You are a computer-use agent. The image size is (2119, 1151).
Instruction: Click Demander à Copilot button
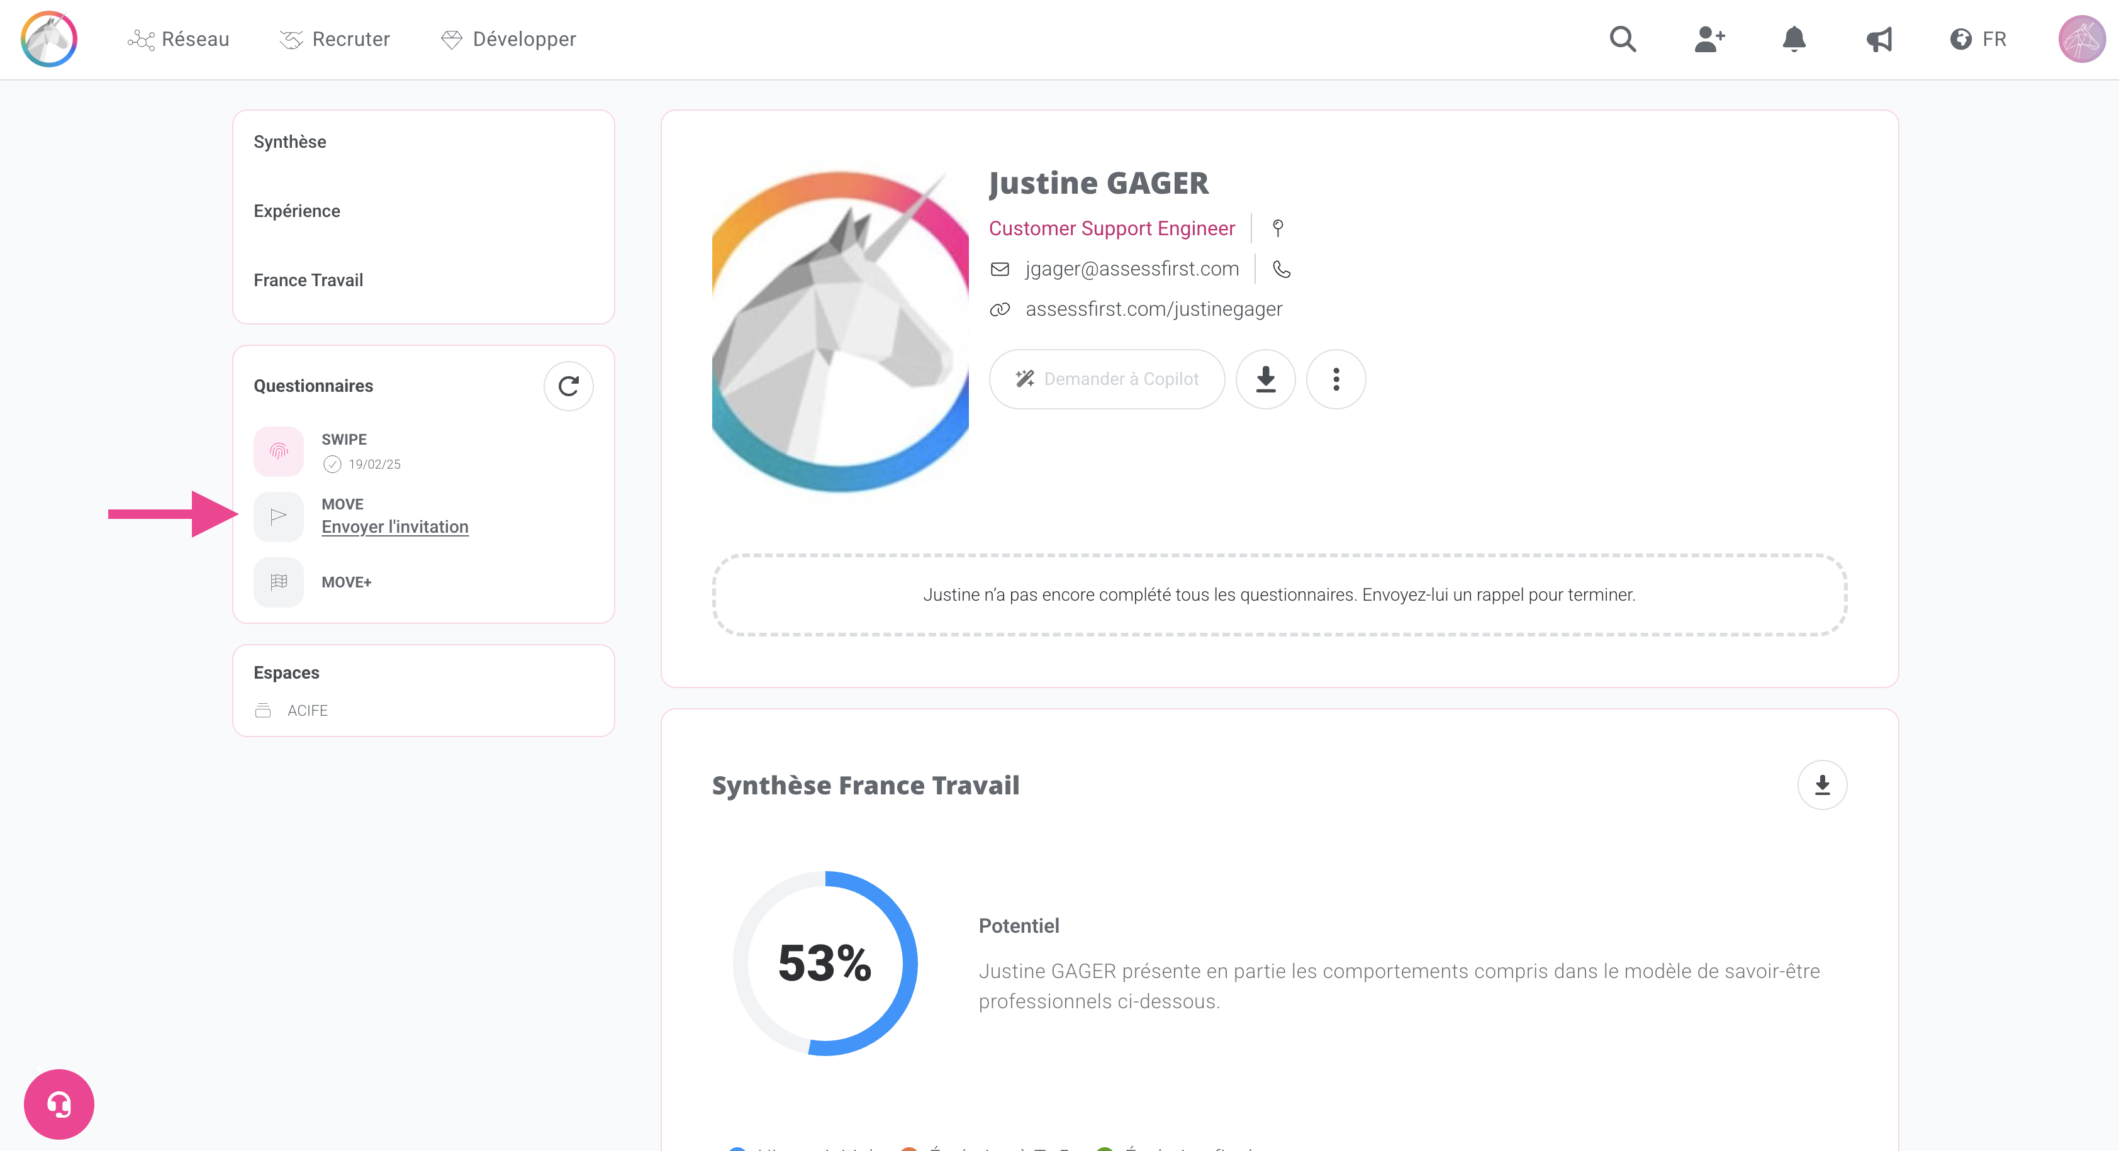point(1107,379)
